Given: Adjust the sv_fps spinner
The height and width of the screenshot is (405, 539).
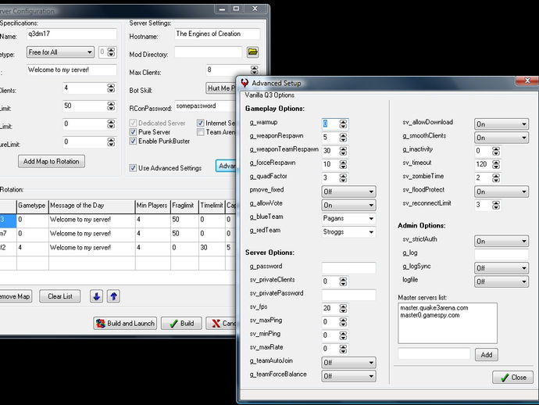Looking at the screenshot, I should coord(343,308).
